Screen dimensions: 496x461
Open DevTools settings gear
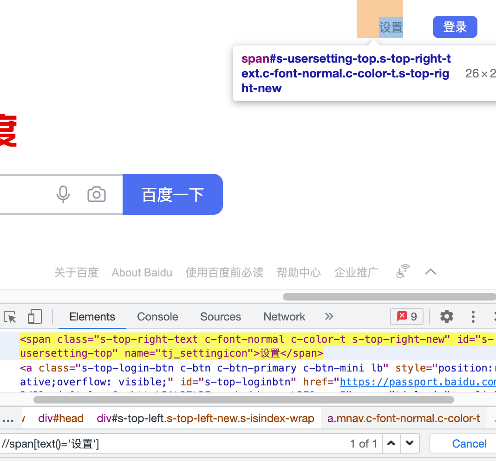[x=446, y=317]
